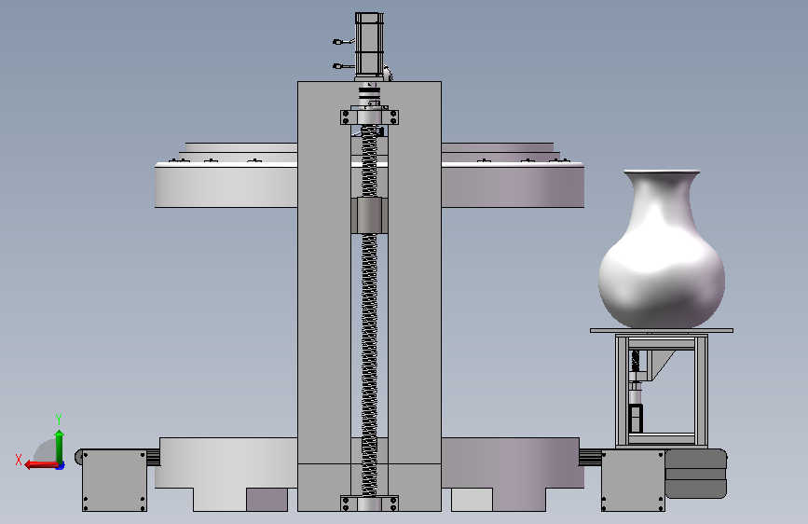Select the white vase model
This screenshot has width=808, height=524.
pos(662,249)
